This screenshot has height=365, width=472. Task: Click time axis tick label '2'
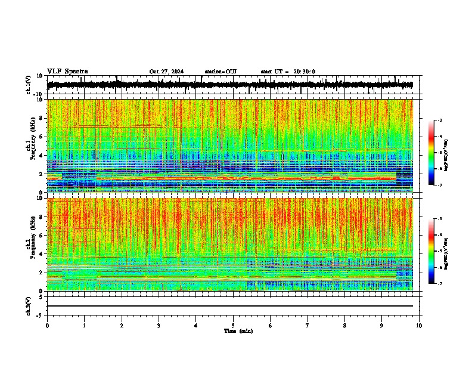click(x=122, y=326)
